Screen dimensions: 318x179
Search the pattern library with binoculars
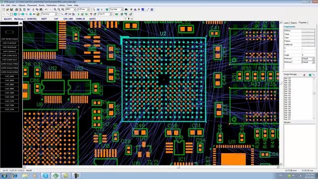pyautogui.click(x=21, y=23)
